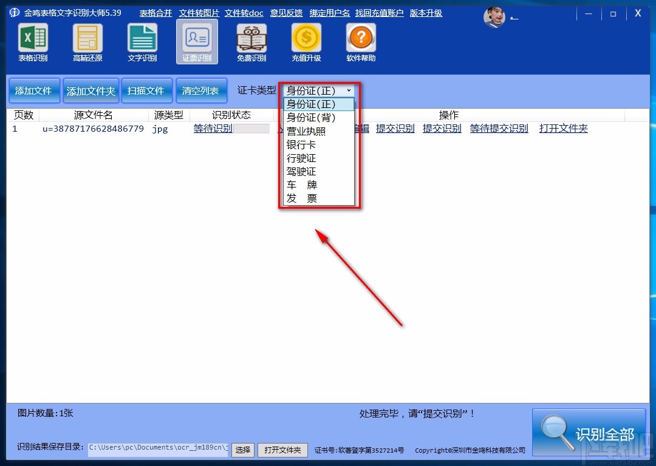Click the 提交识别 submit recognition link
Viewport: 656px width, 466px height.
(x=395, y=128)
